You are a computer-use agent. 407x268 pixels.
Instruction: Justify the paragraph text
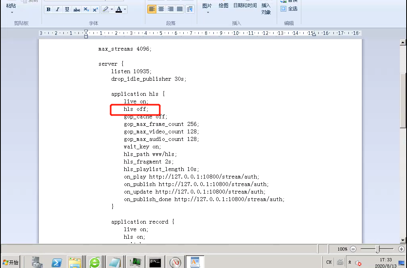pos(180,9)
